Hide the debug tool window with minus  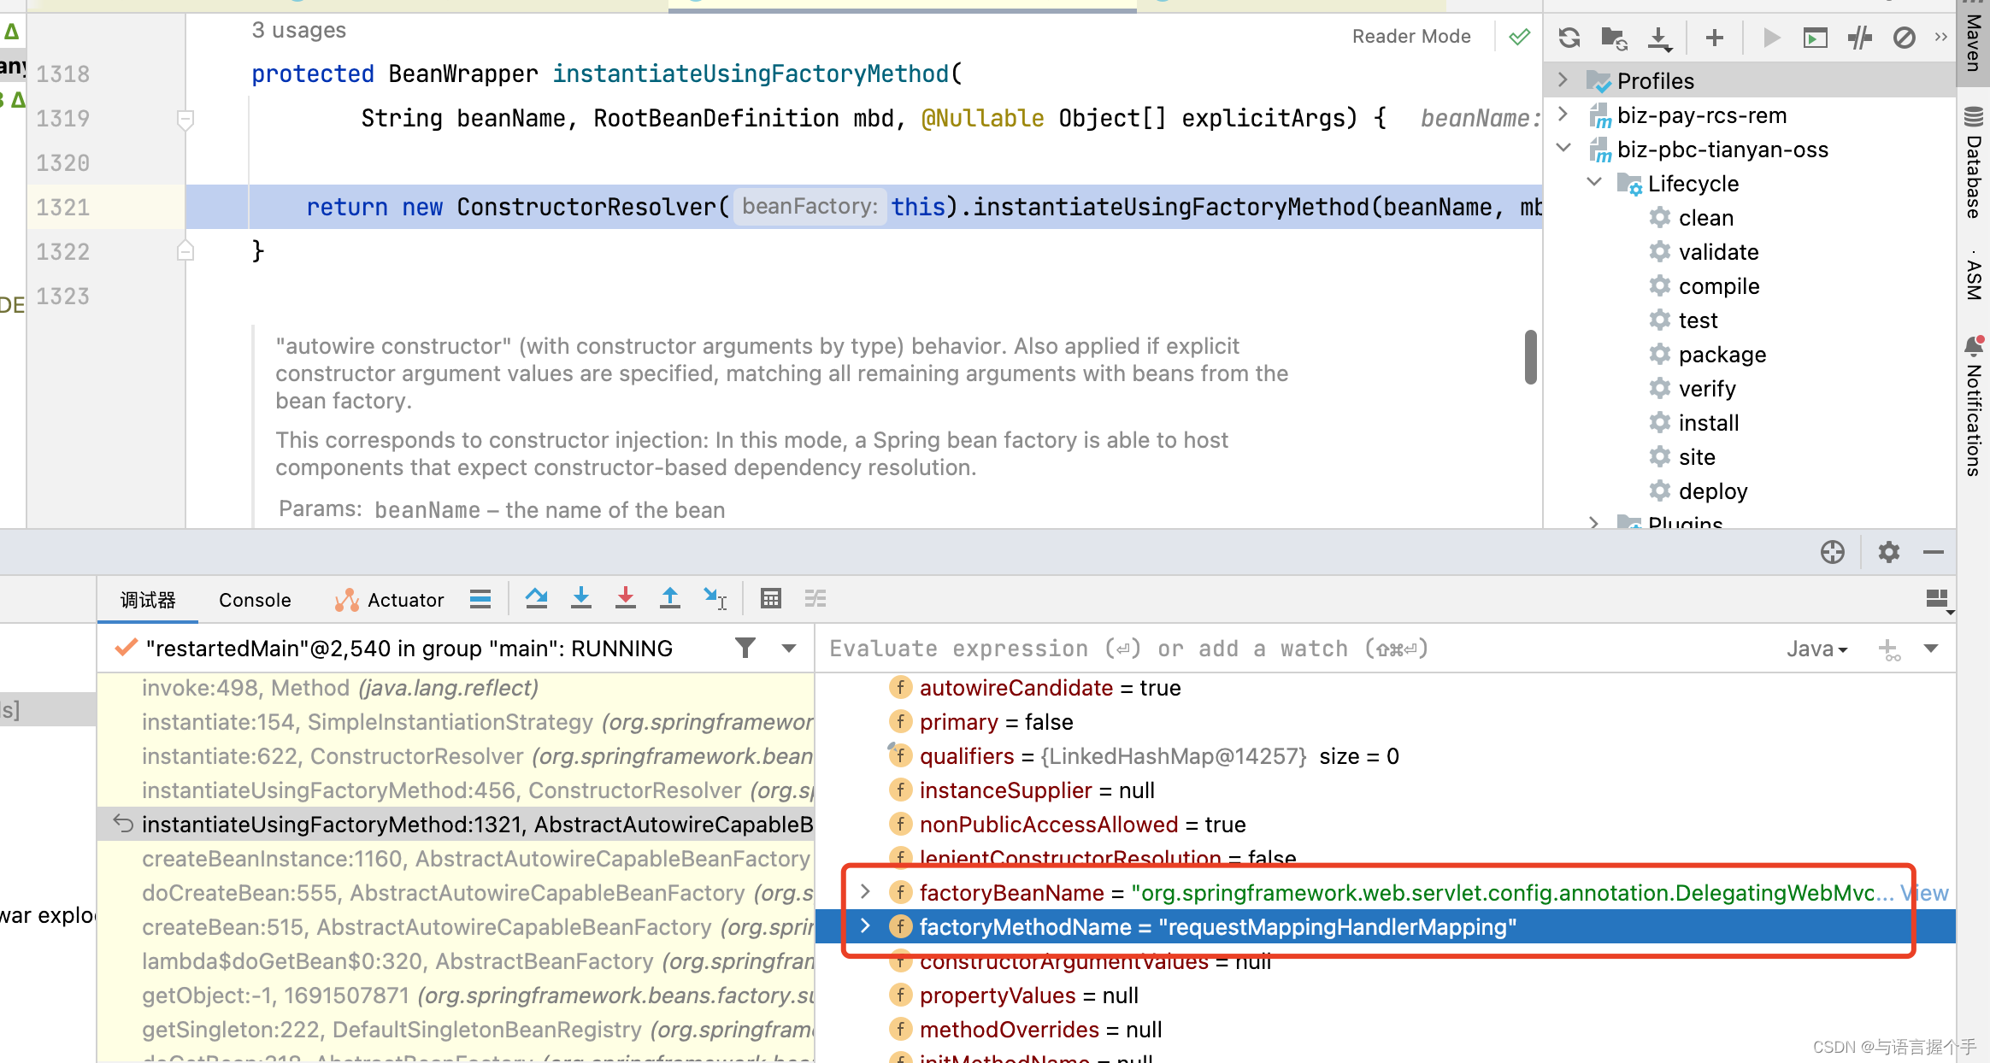(x=1934, y=552)
